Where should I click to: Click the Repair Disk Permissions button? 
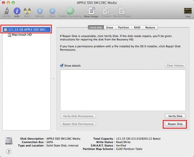(x=78, y=124)
